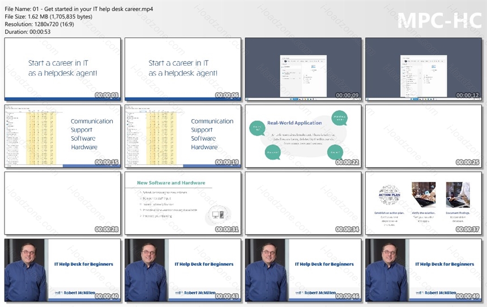The height and width of the screenshot is (307, 487).
Task: Click the File Size text line
Action: tap(49, 16)
